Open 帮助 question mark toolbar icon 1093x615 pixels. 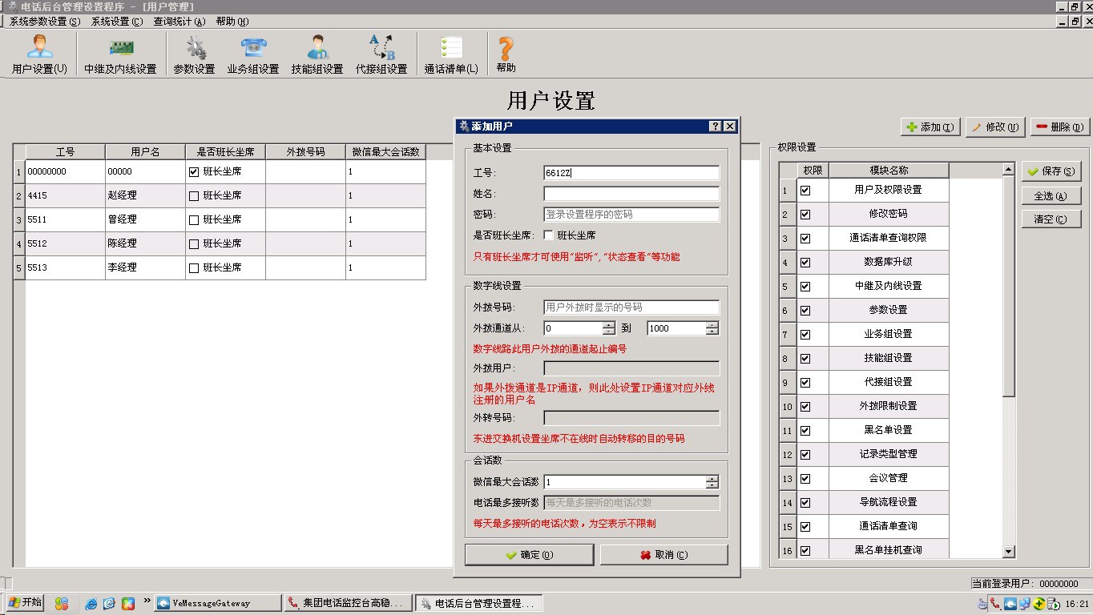click(x=506, y=54)
